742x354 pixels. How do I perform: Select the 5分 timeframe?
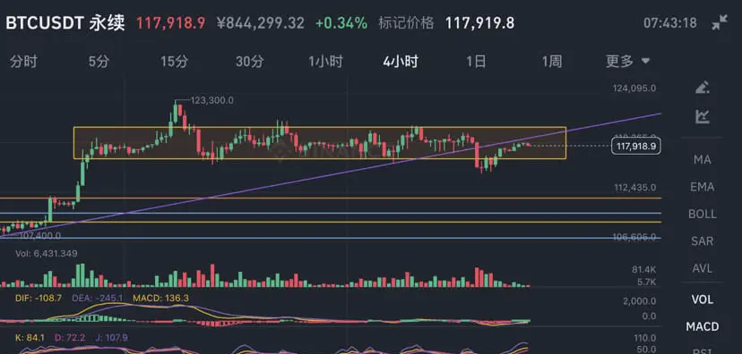click(99, 62)
